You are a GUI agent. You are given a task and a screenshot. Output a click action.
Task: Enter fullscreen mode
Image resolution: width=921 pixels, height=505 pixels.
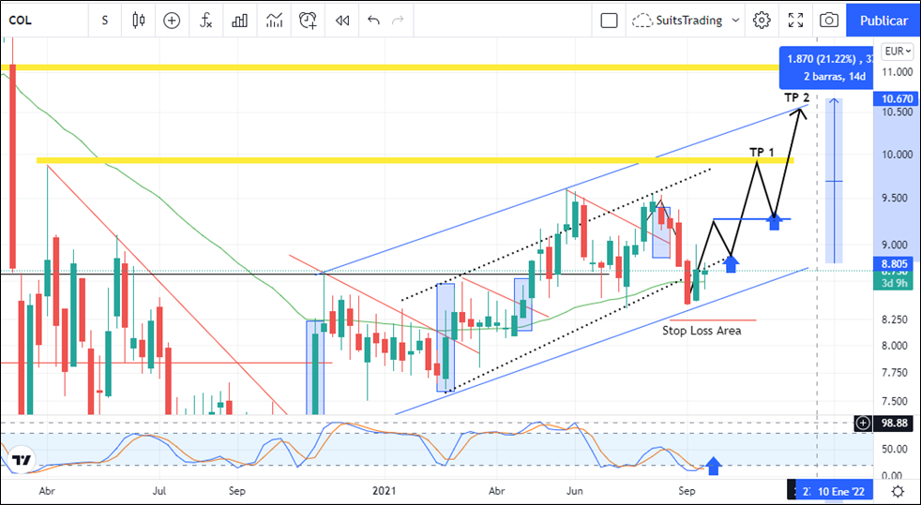coord(795,20)
